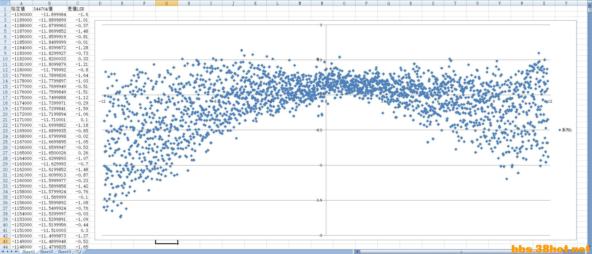Select cell with value 0.33
Screen dimensions: 592x254
click(78, 59)
